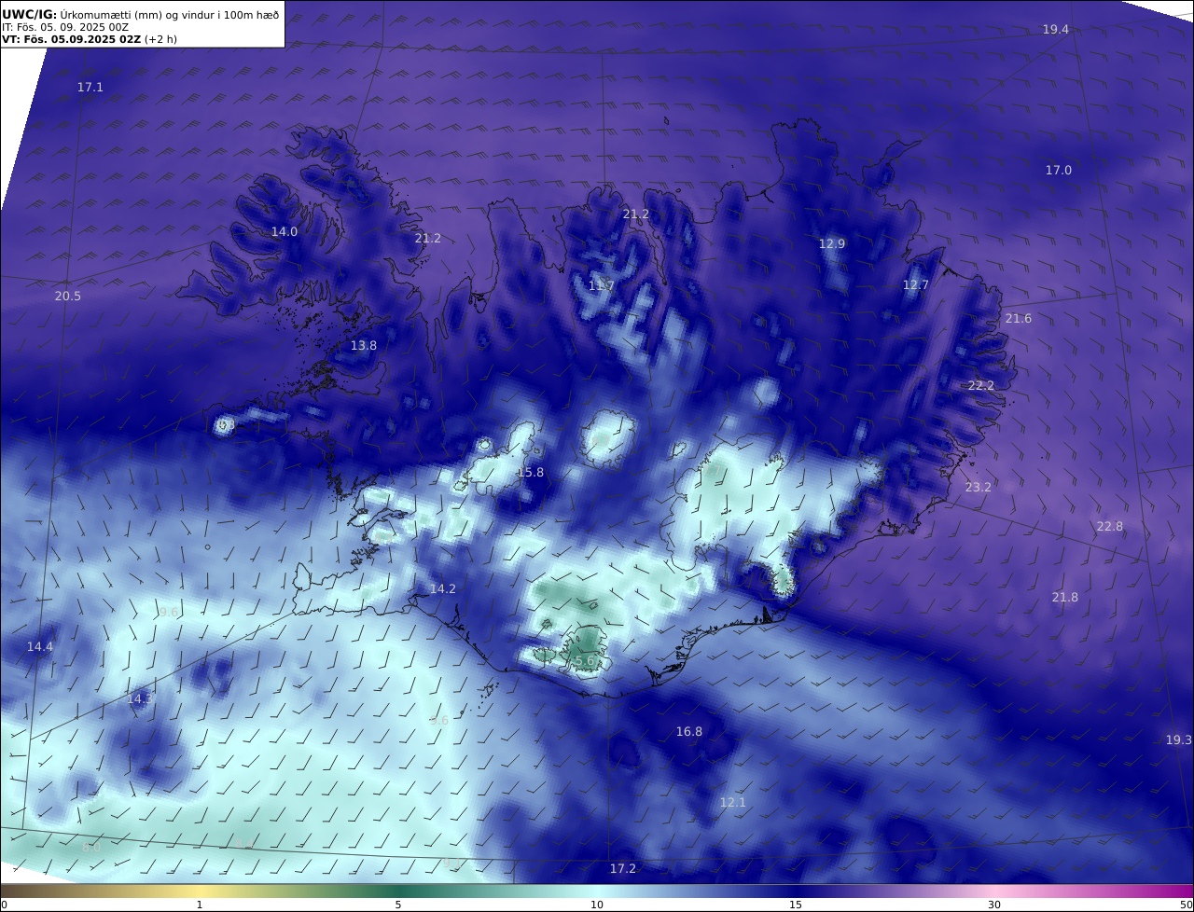The height and width of the screenshot is (912, 1194).
Task: Click the 5.6 value over the southern glacier
Action: point(583,661)
